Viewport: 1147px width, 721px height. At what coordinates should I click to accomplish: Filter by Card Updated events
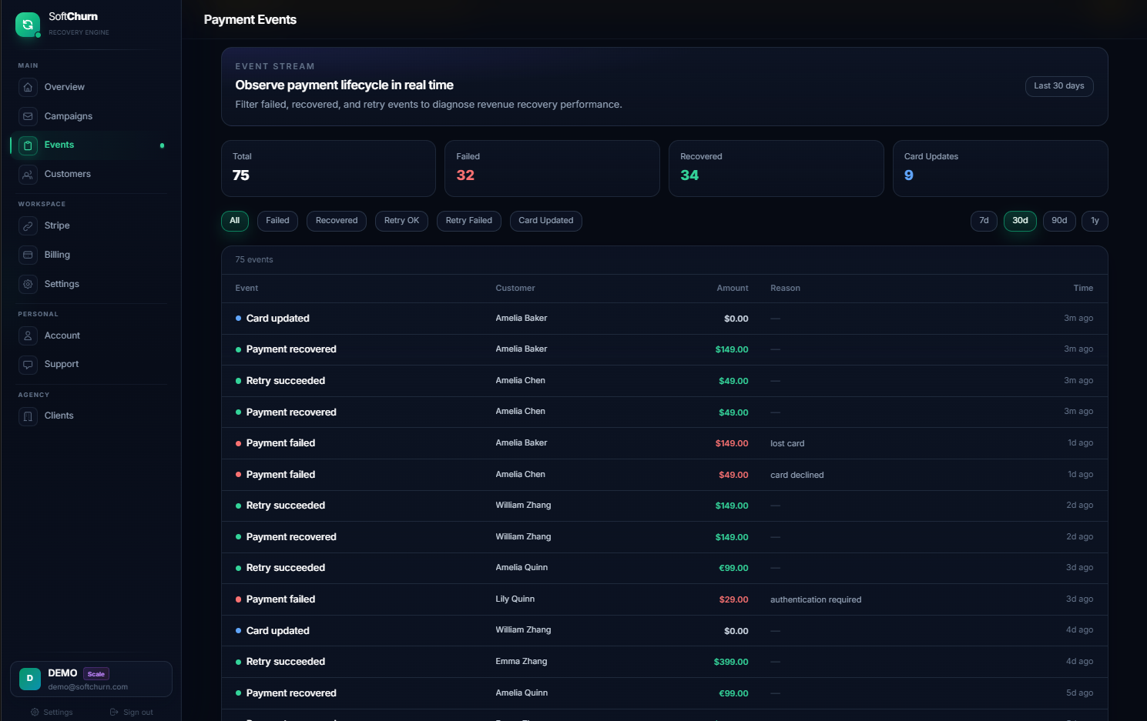tap(545, 221)
